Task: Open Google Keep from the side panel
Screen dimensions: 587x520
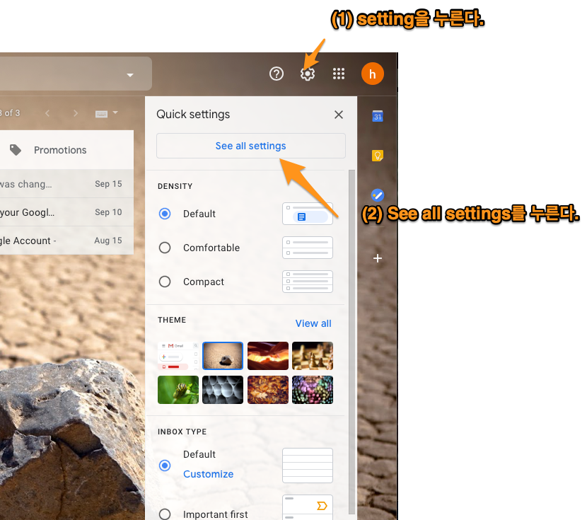Action: (377, 156)
